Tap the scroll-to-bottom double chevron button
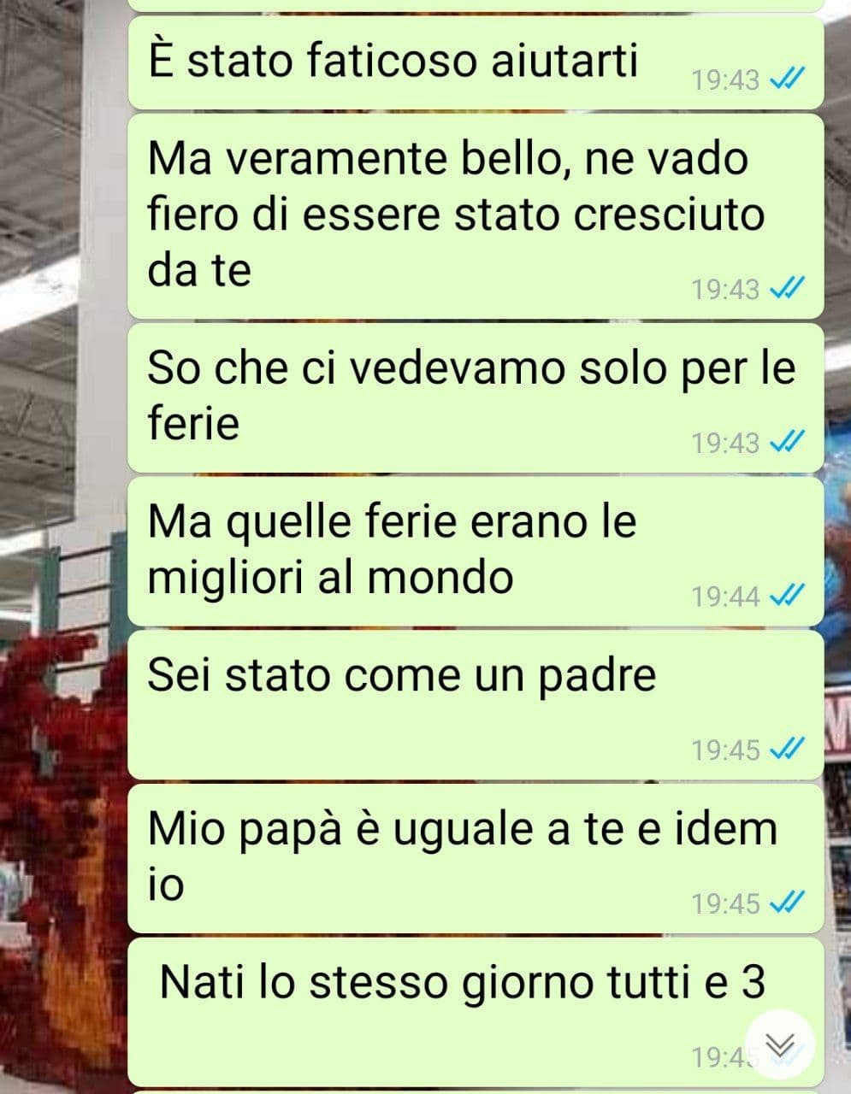This screenshot has height=1094, width=851. [x=779, y=1044]
